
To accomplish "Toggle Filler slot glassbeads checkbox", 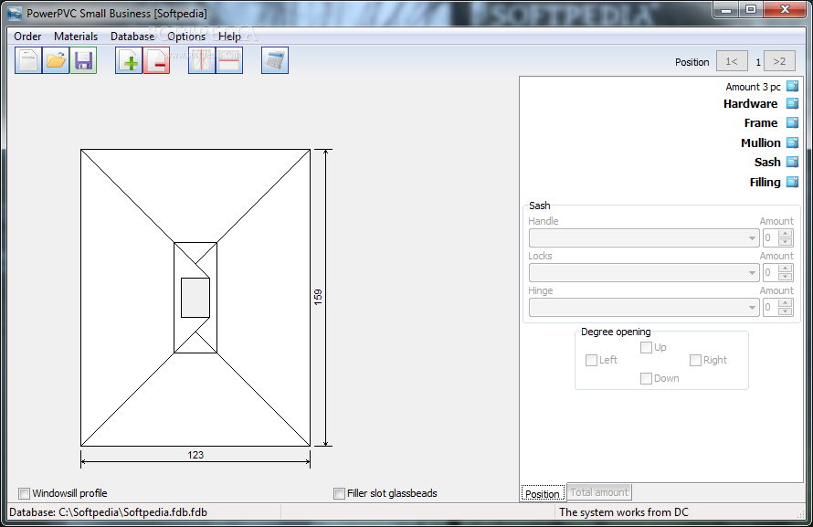I will (x=339, y=493).
